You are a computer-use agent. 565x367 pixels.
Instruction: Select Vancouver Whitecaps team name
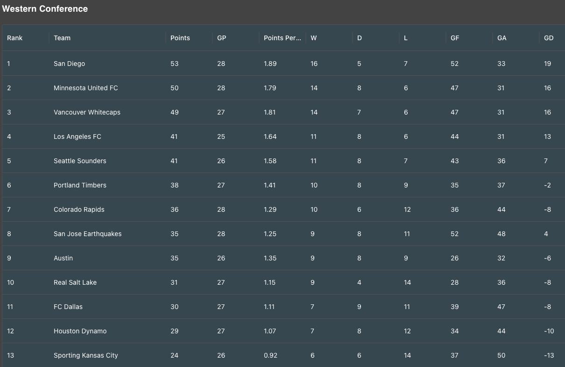(87, 112)
